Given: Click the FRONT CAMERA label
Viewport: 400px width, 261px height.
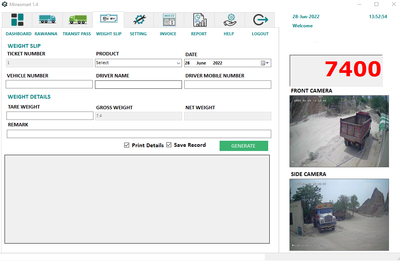Looking at the screenshot, I should click(311, 91).
